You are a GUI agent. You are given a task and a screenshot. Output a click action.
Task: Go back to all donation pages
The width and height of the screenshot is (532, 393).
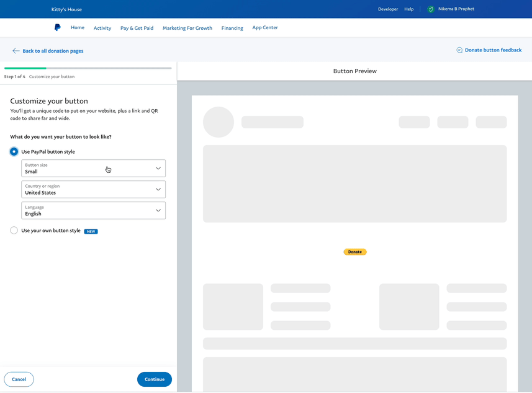coord(53,51)
